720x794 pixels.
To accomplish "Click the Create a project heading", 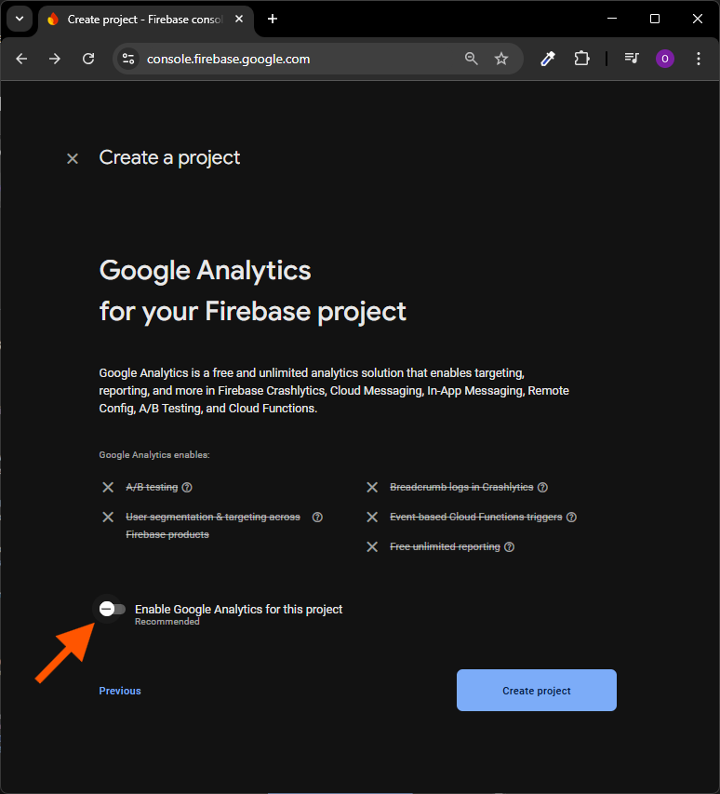I will point(169,158).
